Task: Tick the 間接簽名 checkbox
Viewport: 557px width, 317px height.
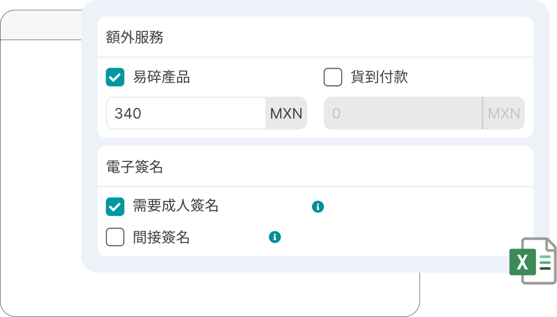Action: [x=115, y=237]
